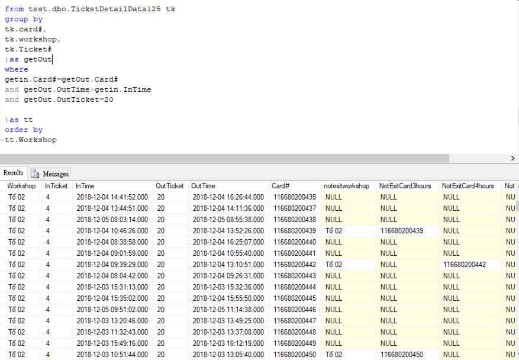Screen dimensions: 519x360
Task: Select Card# cell 116680200443
Action: point(295,276)
